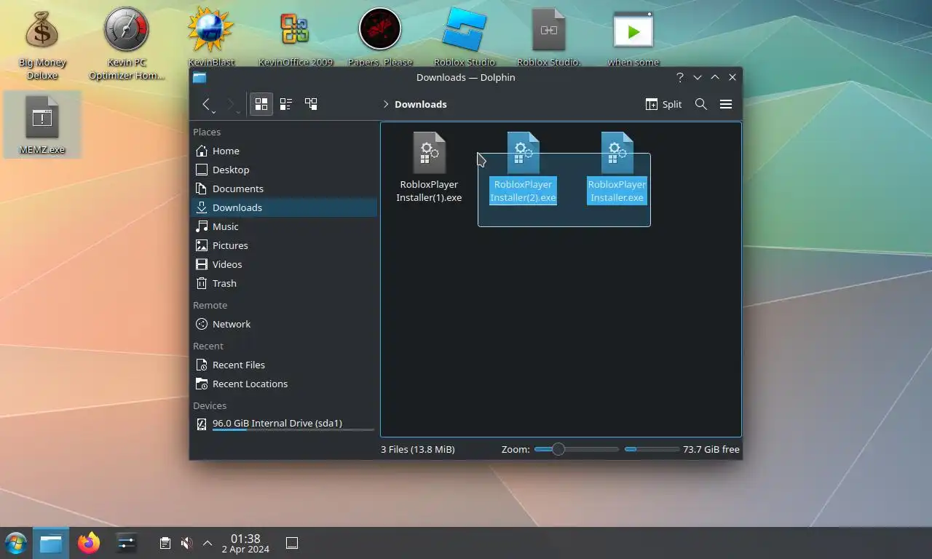Select RobloxPlayerInstaller(2).exe file icon
The image size is (932, 559).
(x=523, y=152)
